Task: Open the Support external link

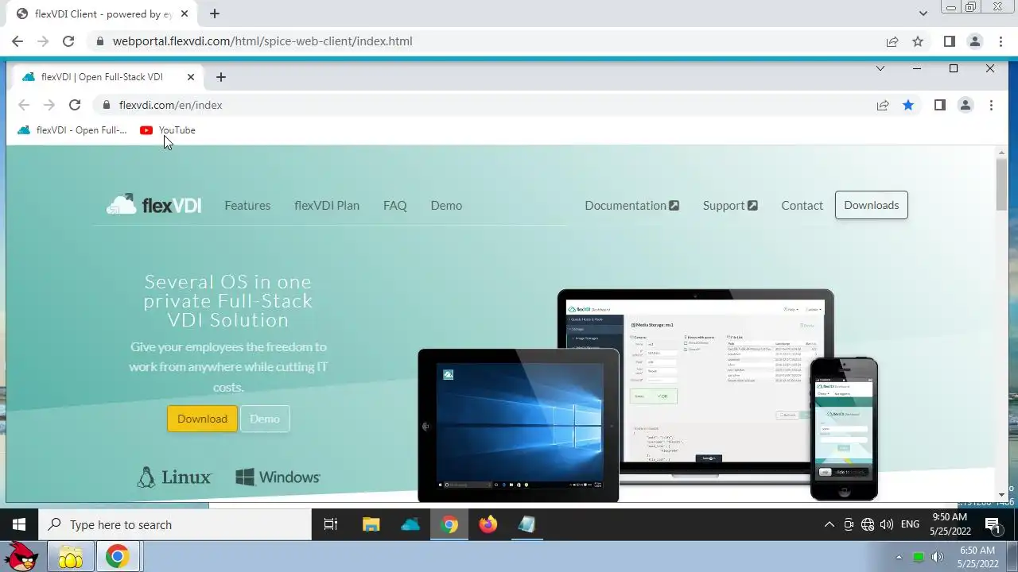Action: click(x=730, y=205)
